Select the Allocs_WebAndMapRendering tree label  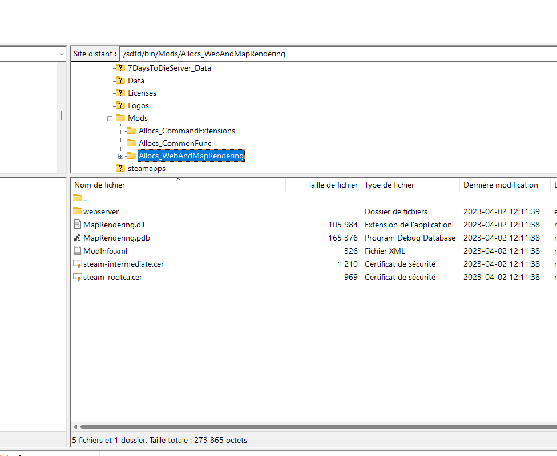[191, 156]
